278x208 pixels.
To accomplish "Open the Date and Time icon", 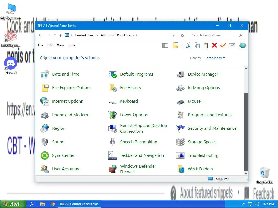I will tap(45, 74).
